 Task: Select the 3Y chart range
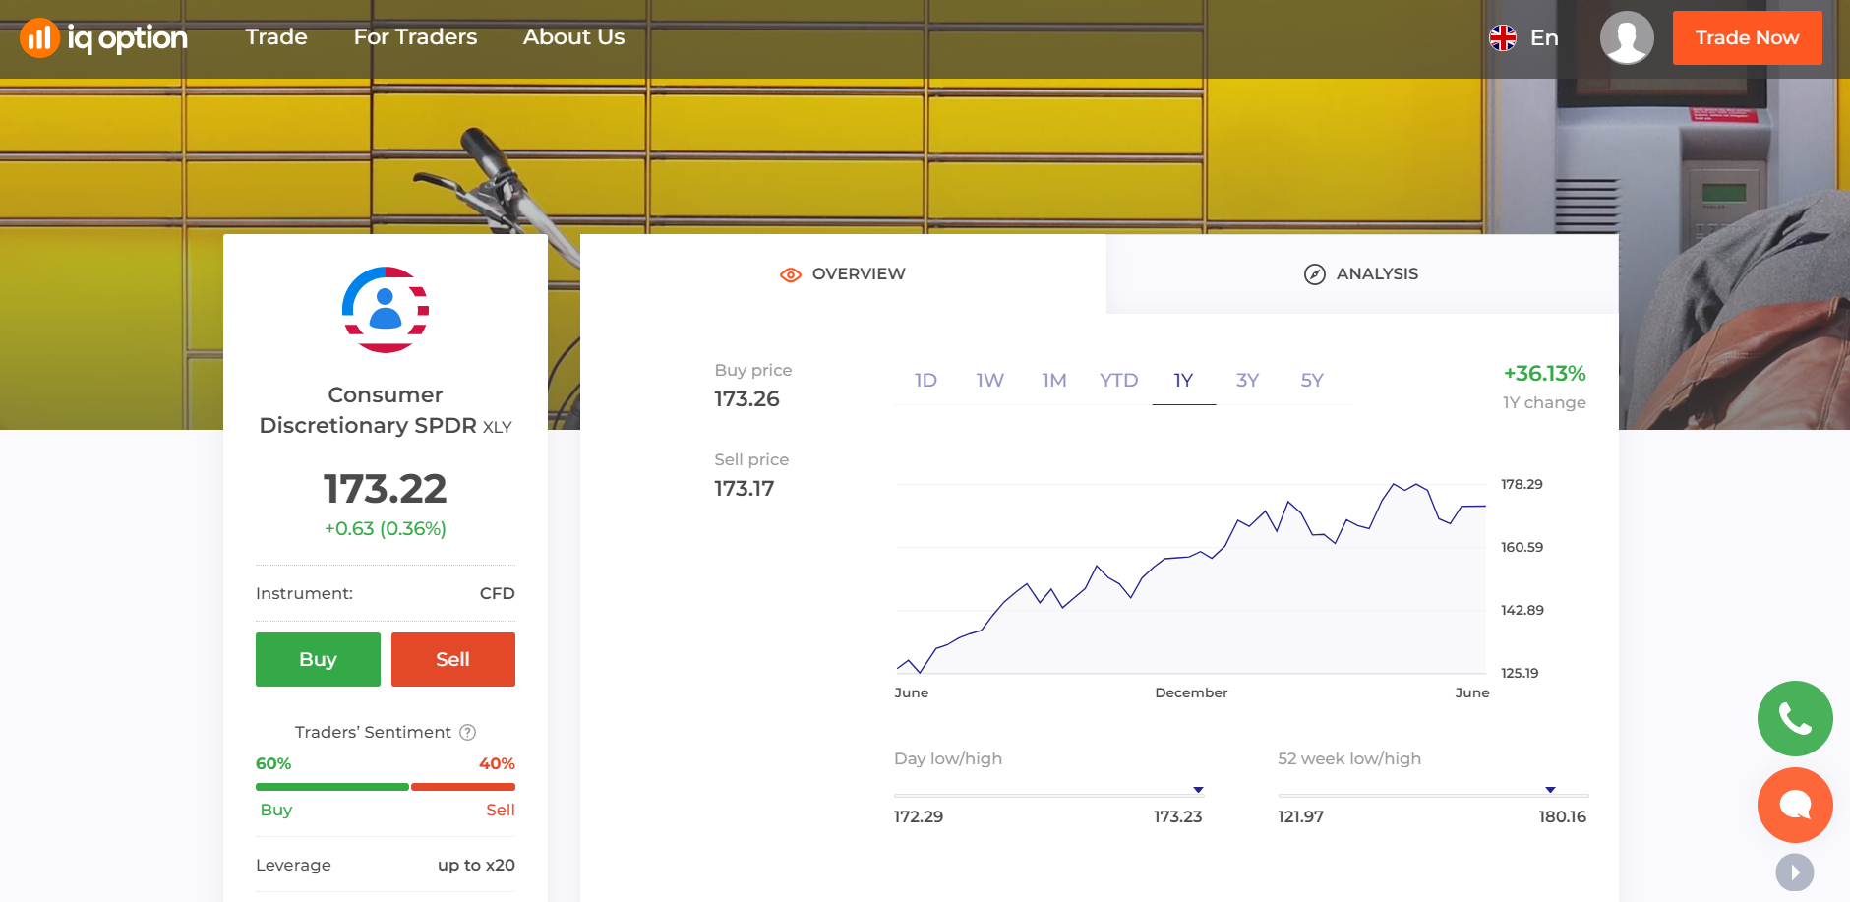1247,380
